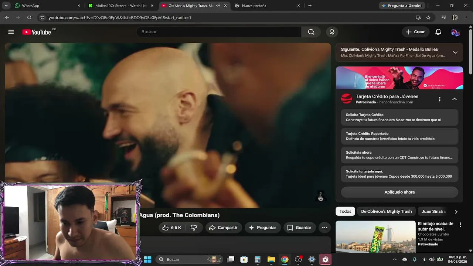Close the WhatsApp tab
This screenshot has height=266, width=473.
[x=79, y=6]
